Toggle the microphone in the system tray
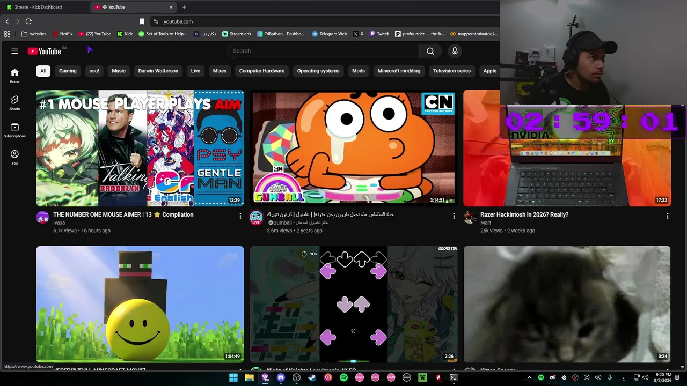The height and width of the screenshot is (386, 687). (x=609, y=377)
